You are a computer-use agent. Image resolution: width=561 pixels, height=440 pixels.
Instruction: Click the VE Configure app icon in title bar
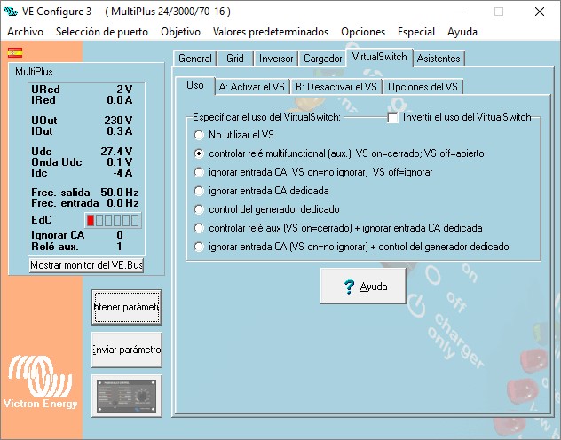pos(11,12)
